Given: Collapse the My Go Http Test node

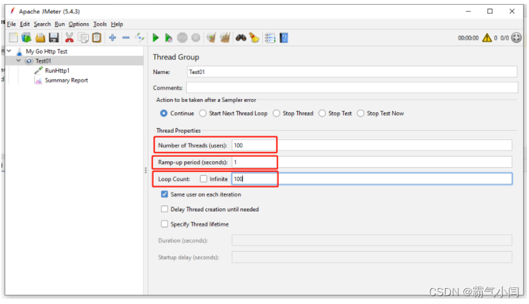Looking at the screenshot, I should point(9,51).
